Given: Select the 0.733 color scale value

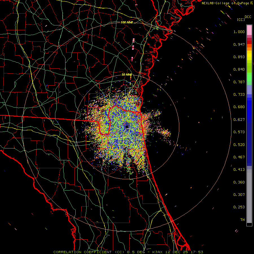Looking at the screenshot, I should tap(239, 95).
